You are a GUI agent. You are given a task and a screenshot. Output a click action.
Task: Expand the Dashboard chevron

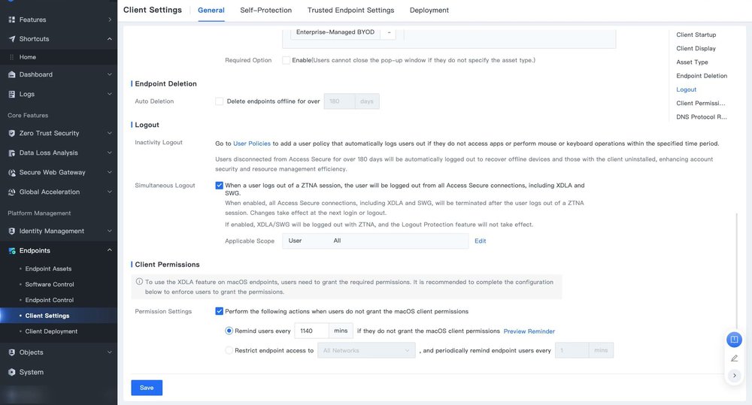pyautogui.click(x=109, y=74)
